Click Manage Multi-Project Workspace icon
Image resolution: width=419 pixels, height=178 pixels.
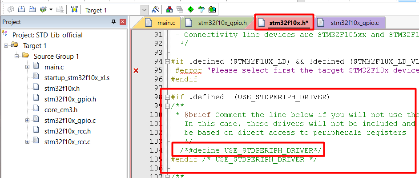[180, 10]
